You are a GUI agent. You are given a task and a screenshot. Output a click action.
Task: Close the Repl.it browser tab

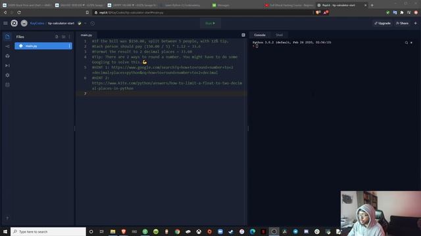point(365,5)
